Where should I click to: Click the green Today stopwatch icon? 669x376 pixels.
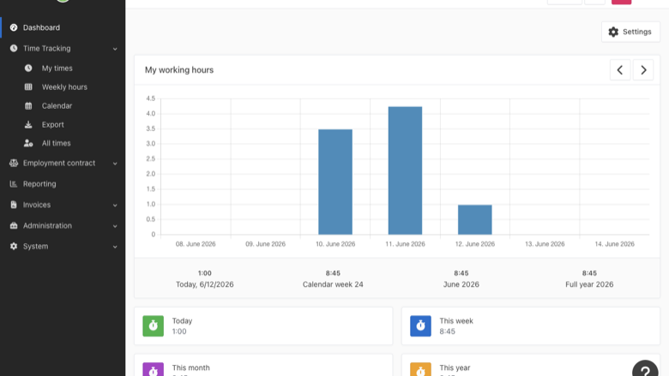click(x=154, y=325)
